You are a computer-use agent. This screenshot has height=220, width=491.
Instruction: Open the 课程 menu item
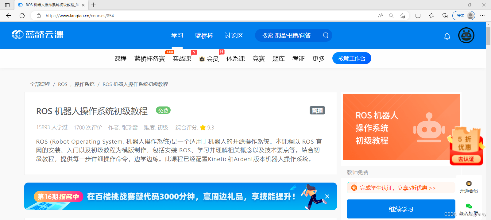coord(120,59)
